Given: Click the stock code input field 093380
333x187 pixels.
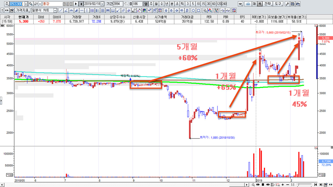Looking at the screenshot, I should (x=16, y=4).
